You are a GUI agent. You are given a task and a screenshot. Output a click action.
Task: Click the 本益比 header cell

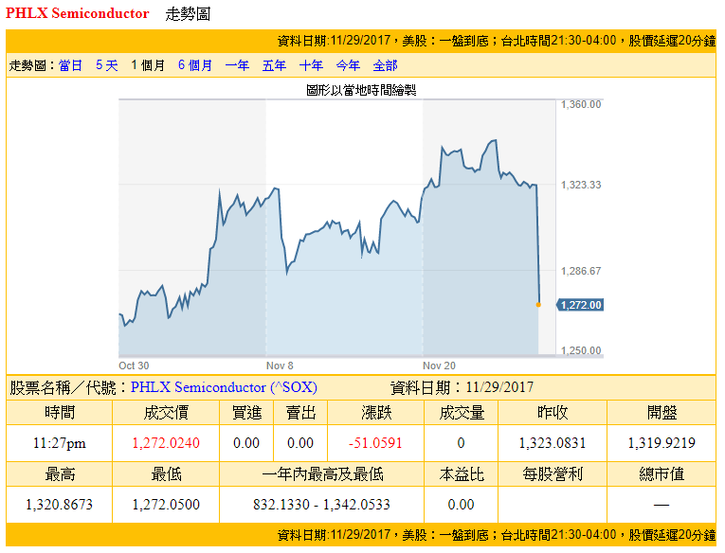coord(462,474)
